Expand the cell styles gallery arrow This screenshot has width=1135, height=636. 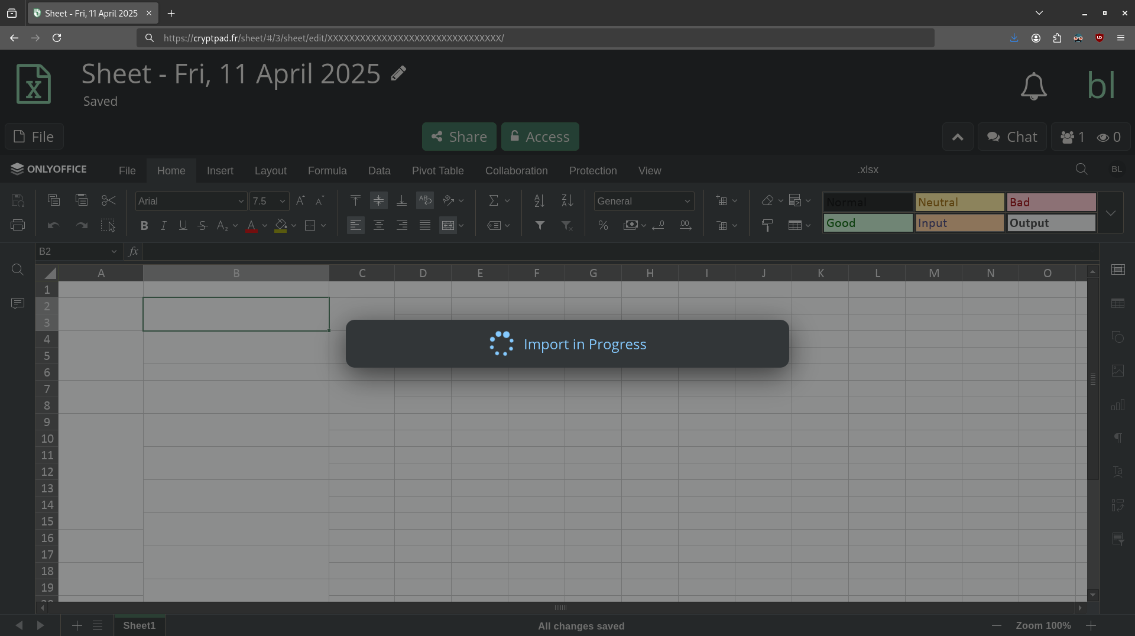coord(1110,213)
